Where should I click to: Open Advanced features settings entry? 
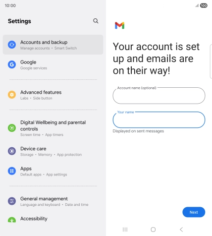point(53,95)
